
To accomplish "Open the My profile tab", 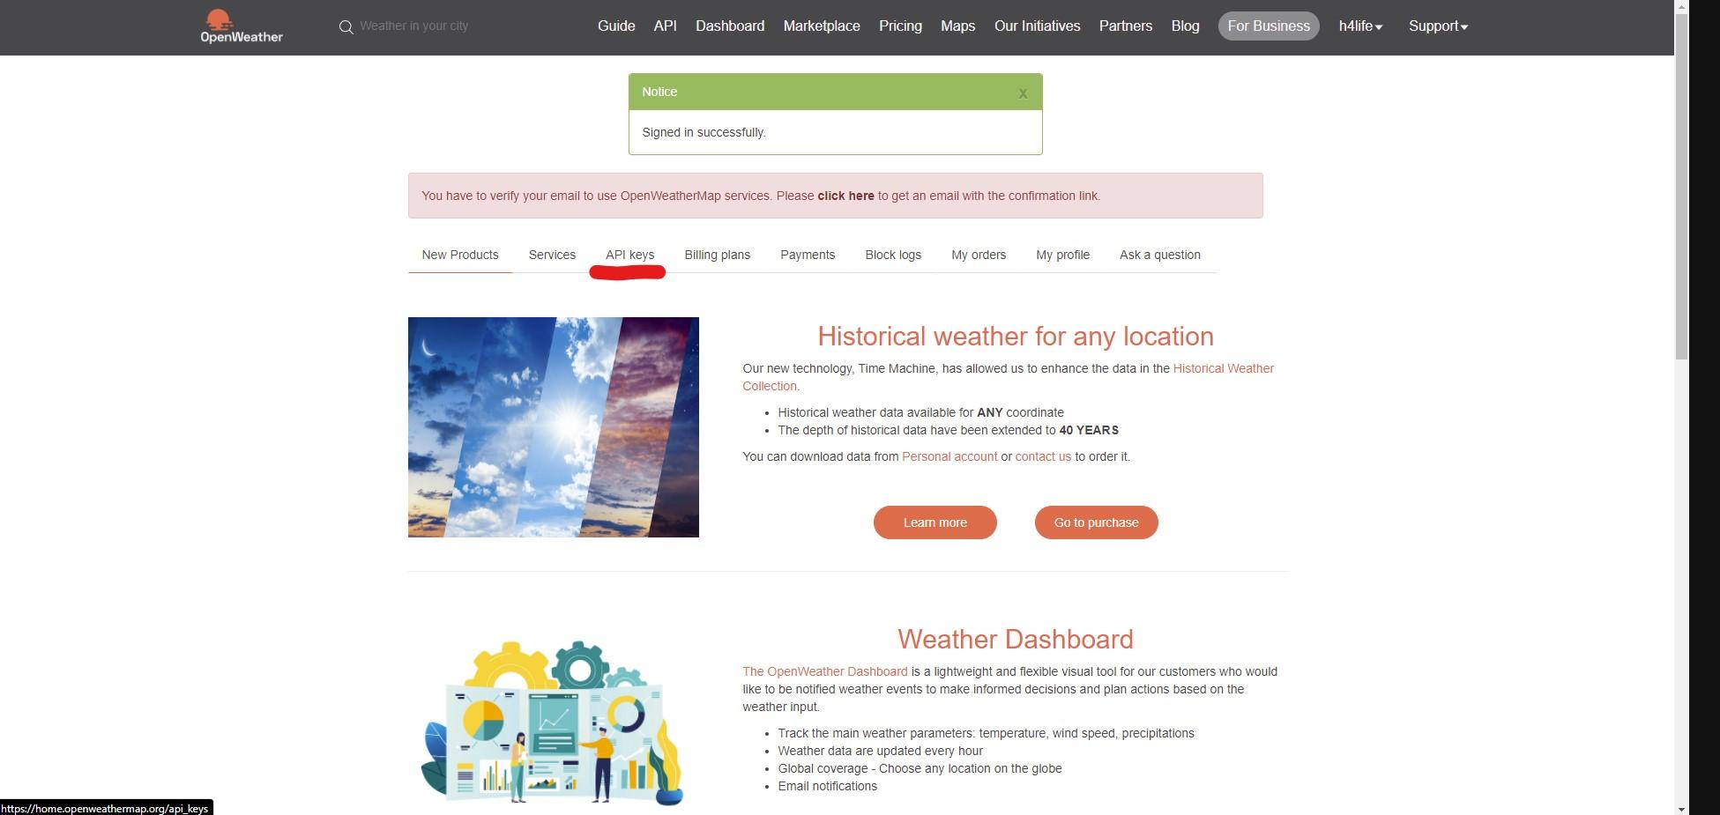I will [x=1062, y=255].
